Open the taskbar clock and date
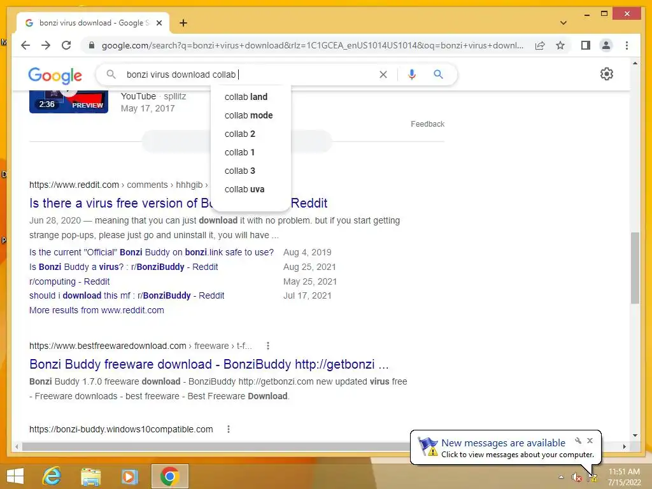652x489 pixels. coord(624,477)
